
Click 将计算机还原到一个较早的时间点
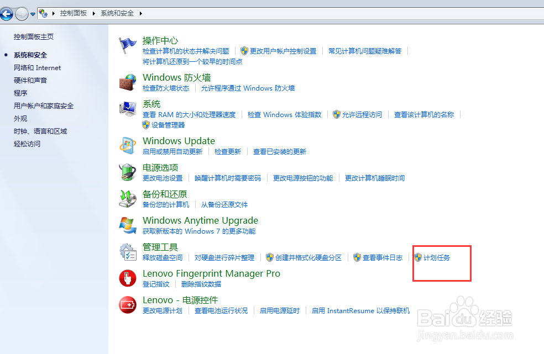pos(192,61)
